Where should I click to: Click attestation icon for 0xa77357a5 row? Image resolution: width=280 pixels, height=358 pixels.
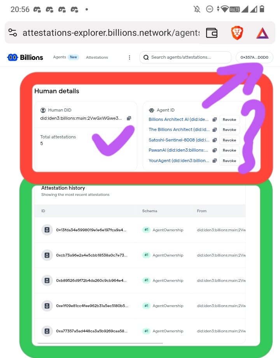coord(47,331)
